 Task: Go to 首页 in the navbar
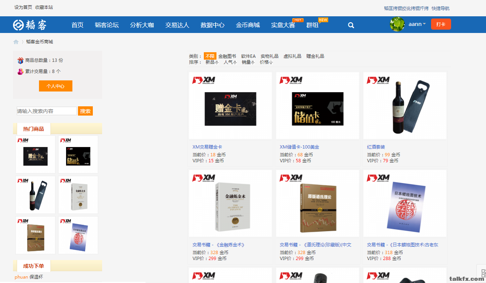pyautogui.click(x=78, y=25)
